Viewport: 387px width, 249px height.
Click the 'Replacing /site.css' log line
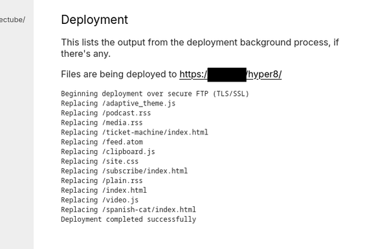point(100,161)
